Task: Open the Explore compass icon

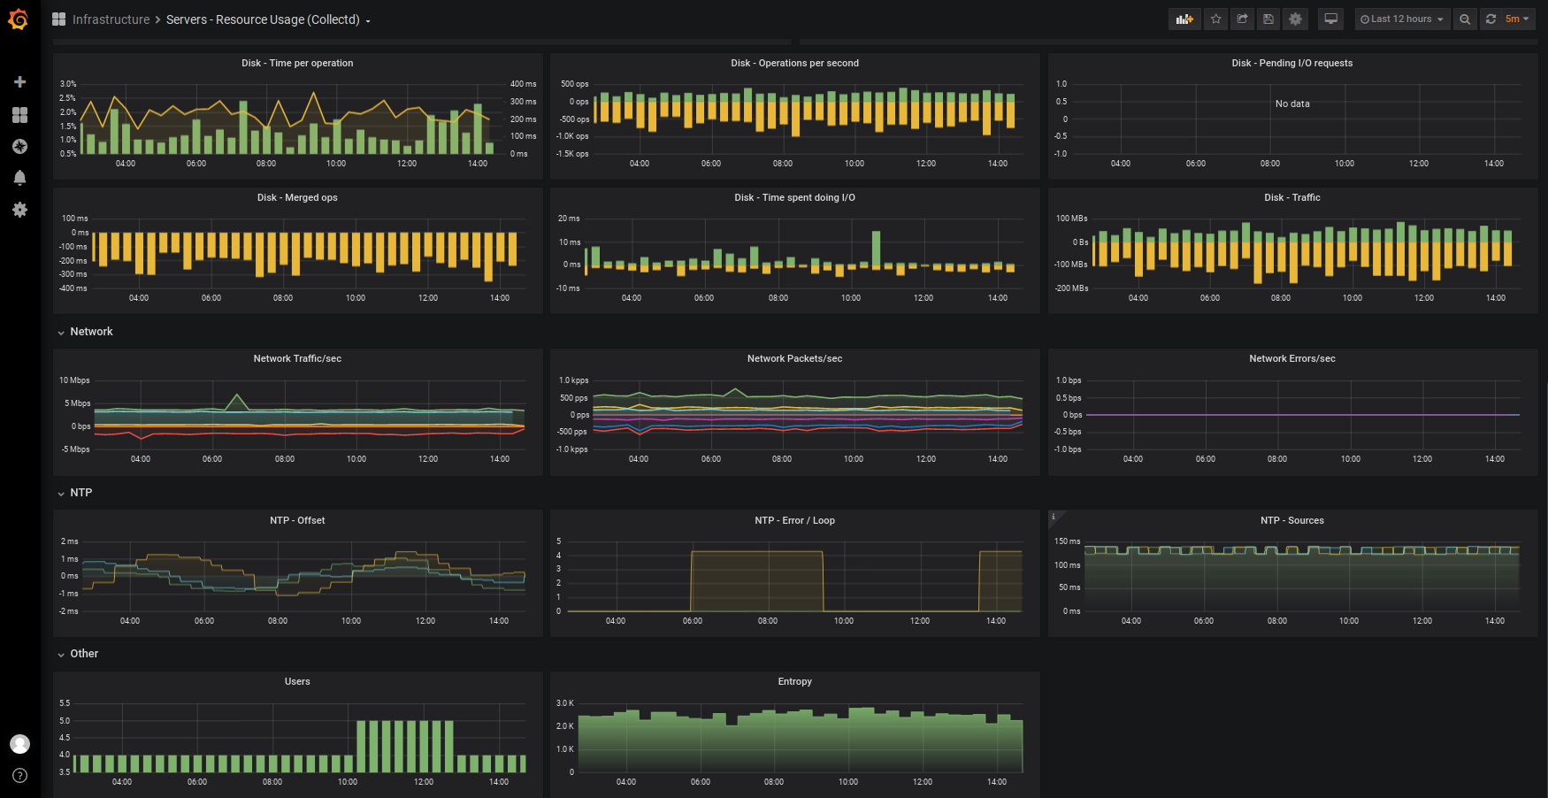Action: coord(19,147)
